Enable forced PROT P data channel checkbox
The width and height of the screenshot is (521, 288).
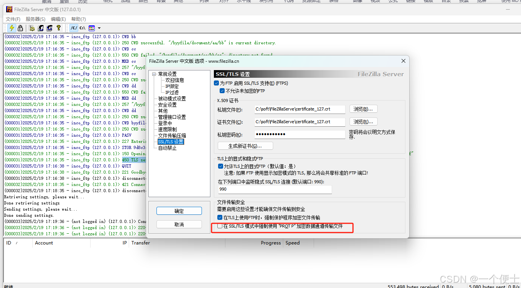(220, 226)
